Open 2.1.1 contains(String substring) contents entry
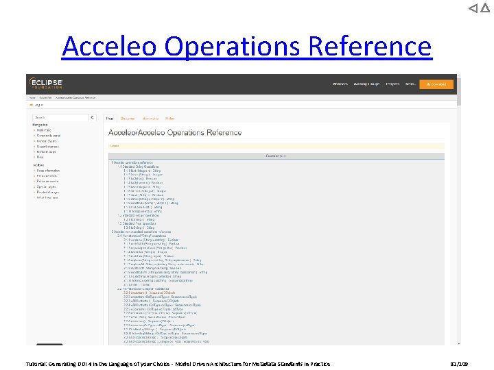 point(151,240)
